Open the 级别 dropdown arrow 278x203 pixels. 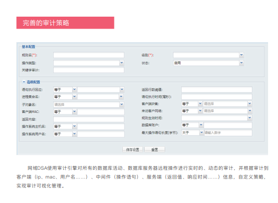(241, 55)
